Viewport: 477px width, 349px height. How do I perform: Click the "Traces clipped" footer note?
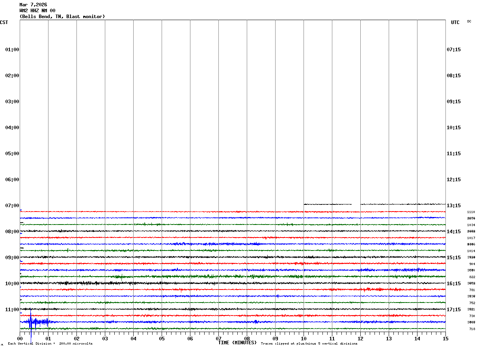309,344
